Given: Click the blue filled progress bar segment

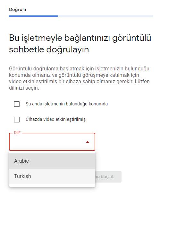Looking at the screenshot, I should [x=33, y=16].
